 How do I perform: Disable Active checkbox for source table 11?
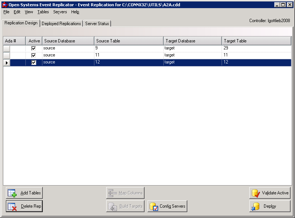pos(34,55)
